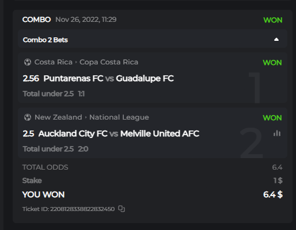Click the Total Odds value 6.4

point(277,167)
